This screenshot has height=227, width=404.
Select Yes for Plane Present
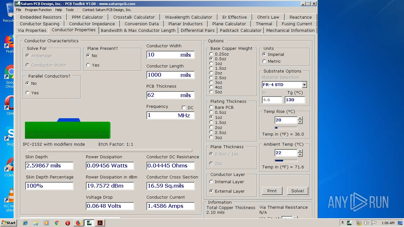pyautogui.click(x=93, y=65)
